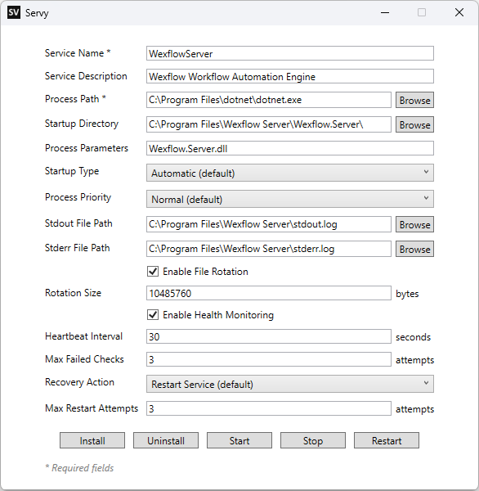Browse for the Stdout File Path
The width and height of the screenshot is (479, 491).
(414, 224)
